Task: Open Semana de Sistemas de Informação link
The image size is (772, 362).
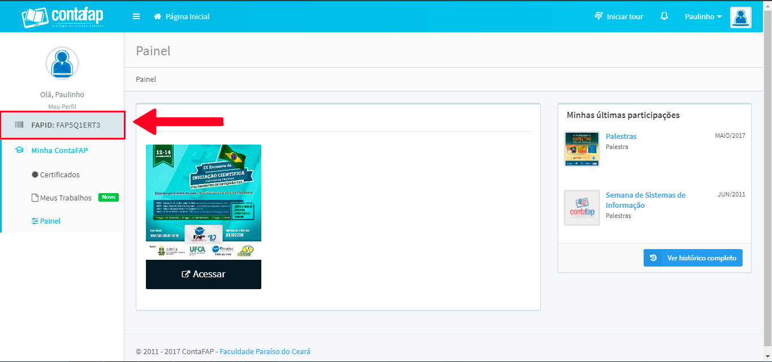Action: pyautogui.click(x=645, y=200)
